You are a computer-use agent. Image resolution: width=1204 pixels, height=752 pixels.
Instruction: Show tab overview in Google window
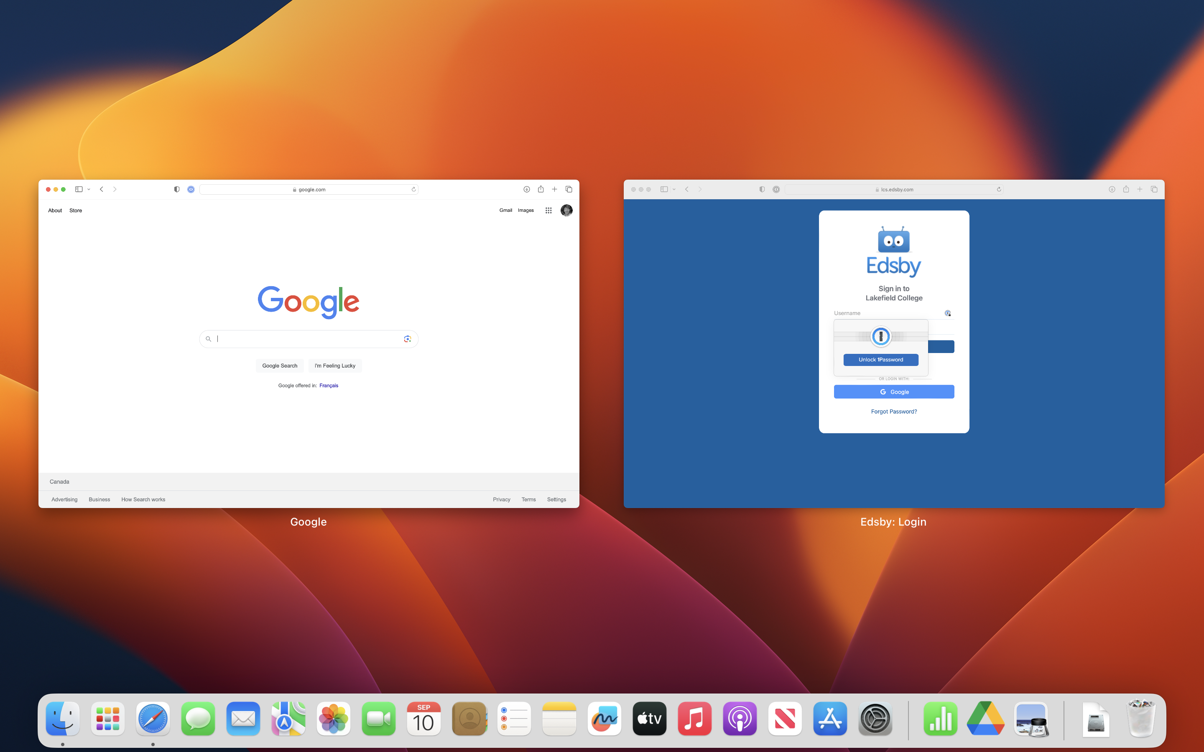[x=569, y=190]
